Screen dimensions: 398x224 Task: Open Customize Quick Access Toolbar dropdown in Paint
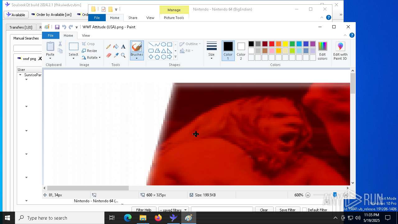tap(76, 27)
